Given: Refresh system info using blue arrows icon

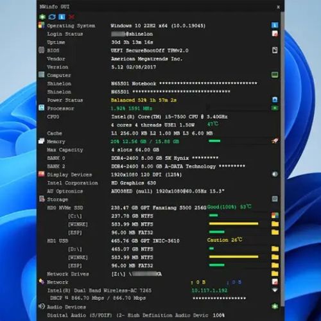Looking at the screenshot, I should point(52,17).
